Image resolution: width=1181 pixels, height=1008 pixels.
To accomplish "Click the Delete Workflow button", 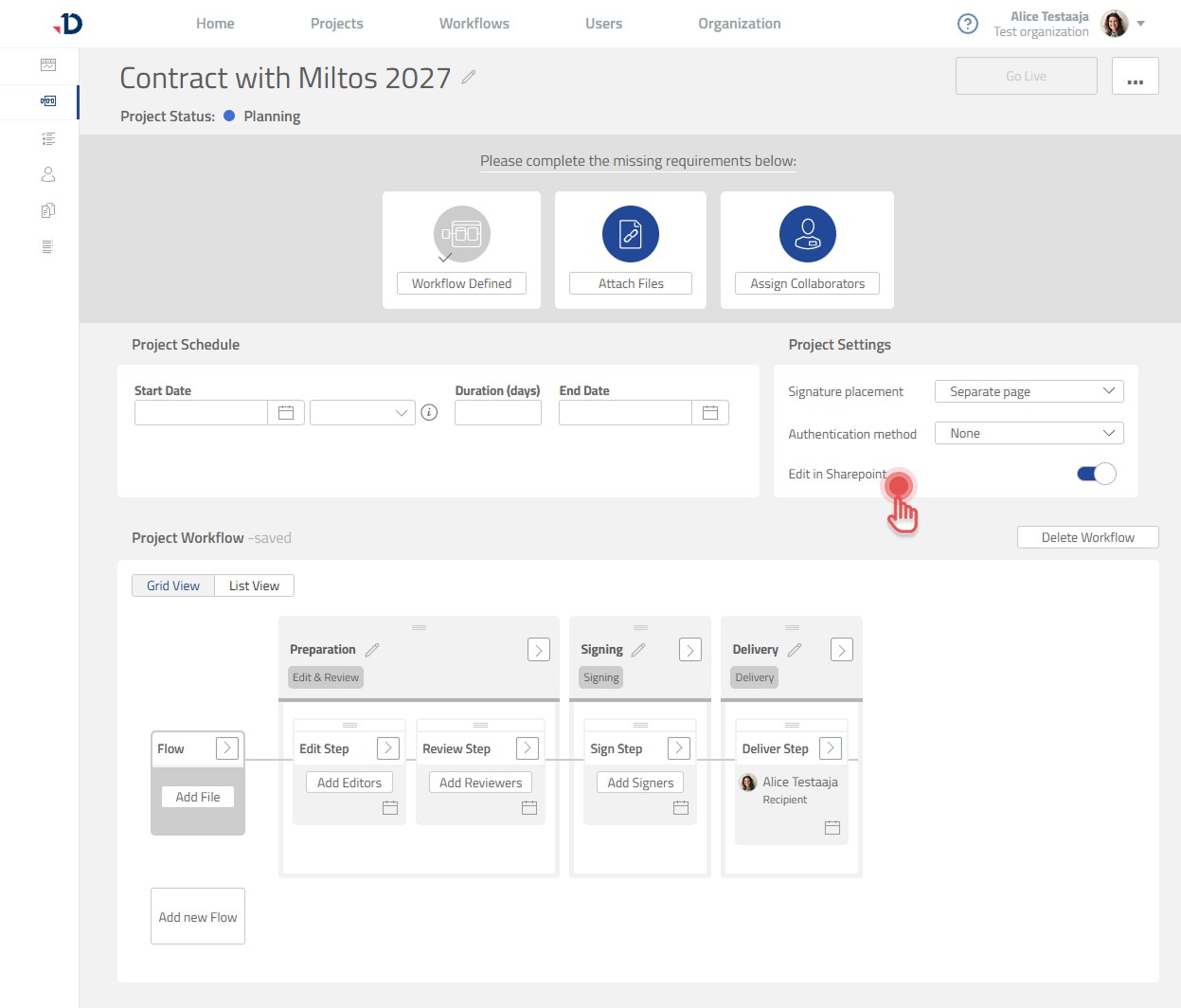I will (1088, 537).
